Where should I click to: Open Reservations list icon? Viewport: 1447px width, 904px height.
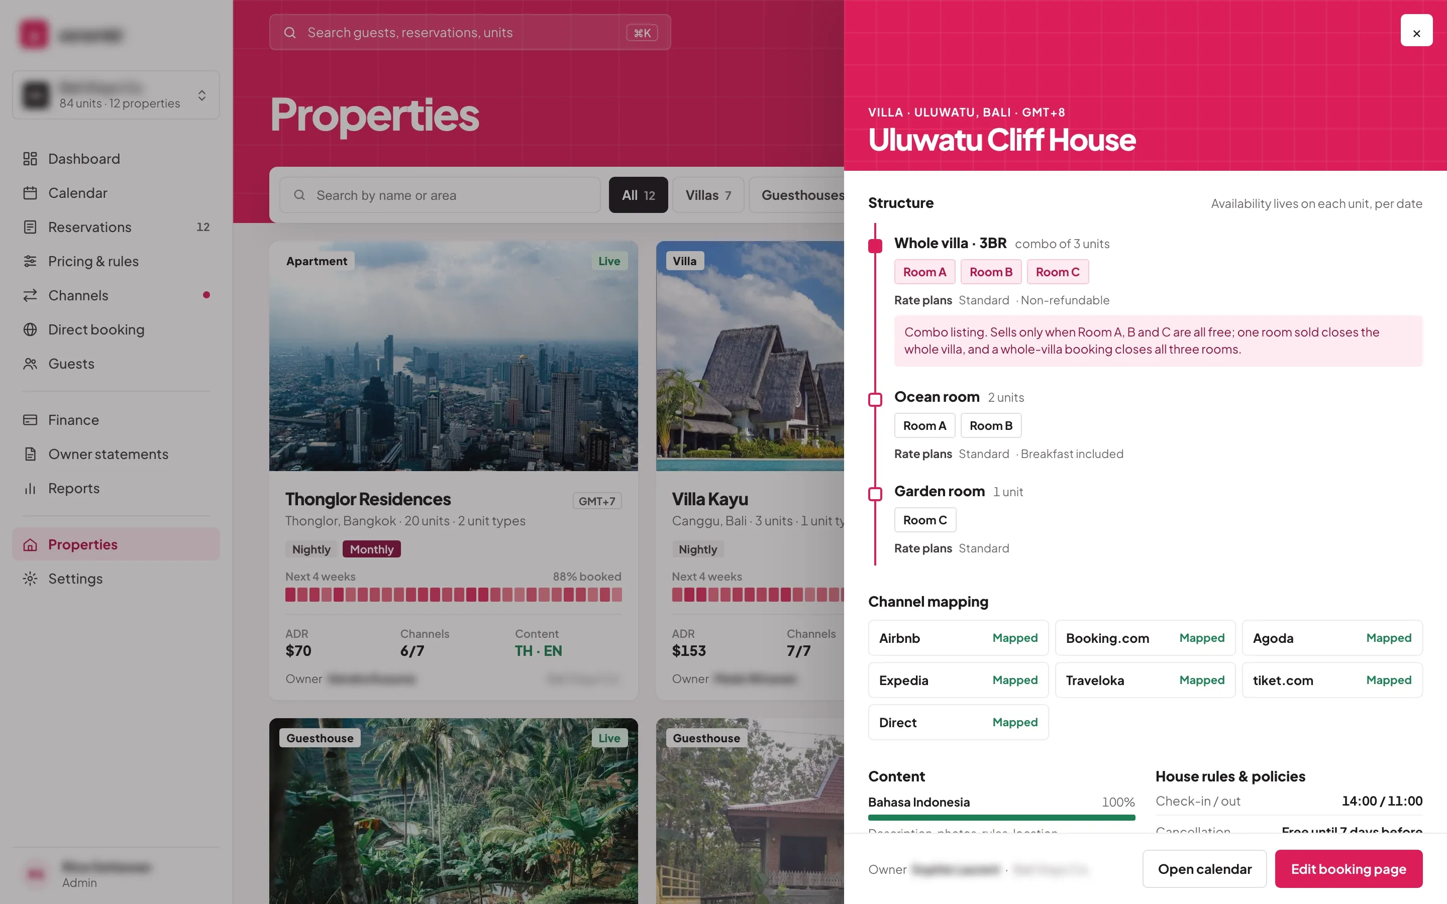point(30,227)
